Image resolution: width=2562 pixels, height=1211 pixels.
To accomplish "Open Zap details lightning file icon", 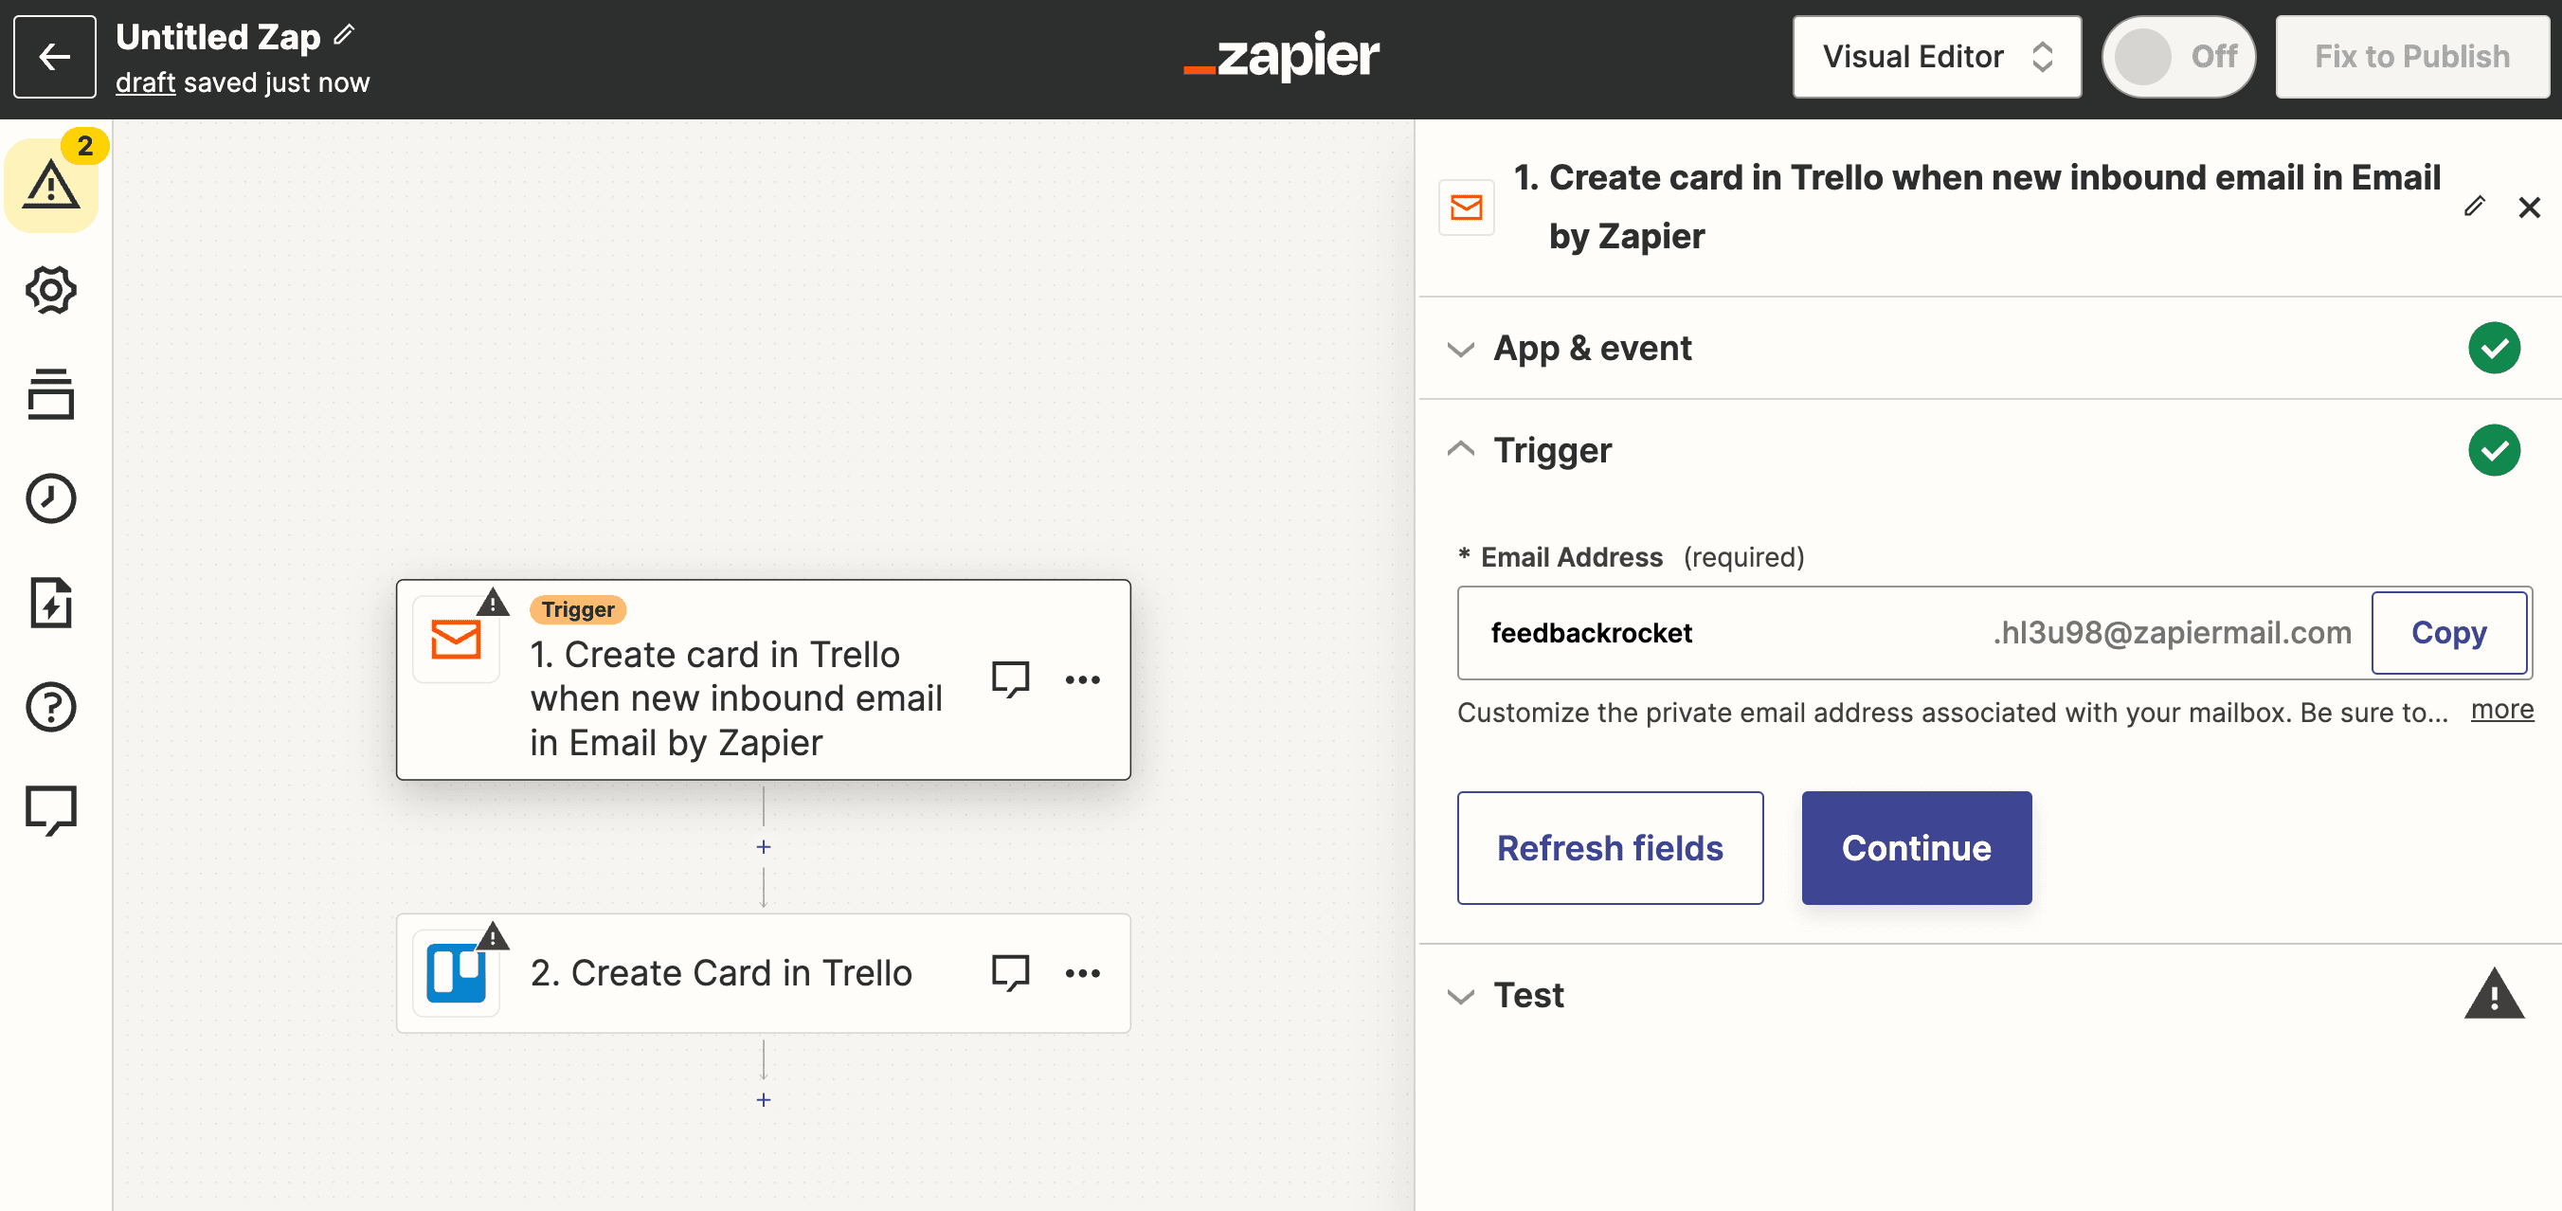I will [x=51, y=603].
